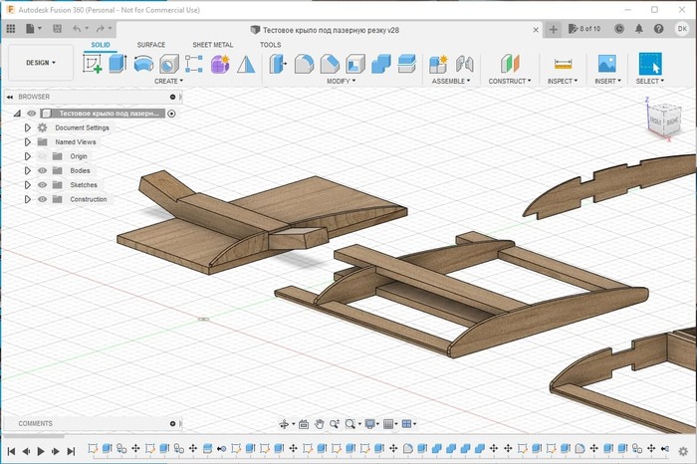Viewport: 697px width, 464px height.
Task: Toggle visibility of the Sketches folder
Action: (43, 185)
